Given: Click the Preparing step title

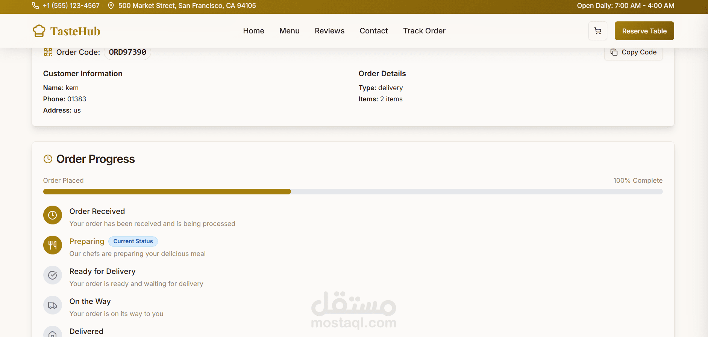Looking at the screenshot, I should pyautogui.click(x=87, y=241).
